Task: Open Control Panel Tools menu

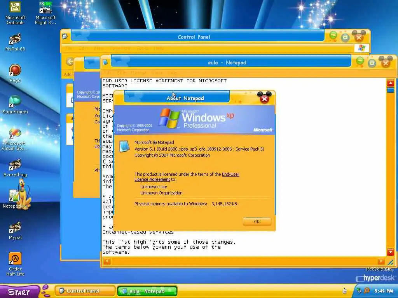Action: (x=143, y=48)
